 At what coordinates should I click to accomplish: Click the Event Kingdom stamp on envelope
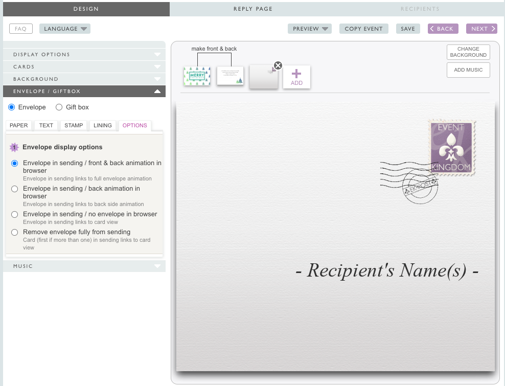[x=452, y=147]
